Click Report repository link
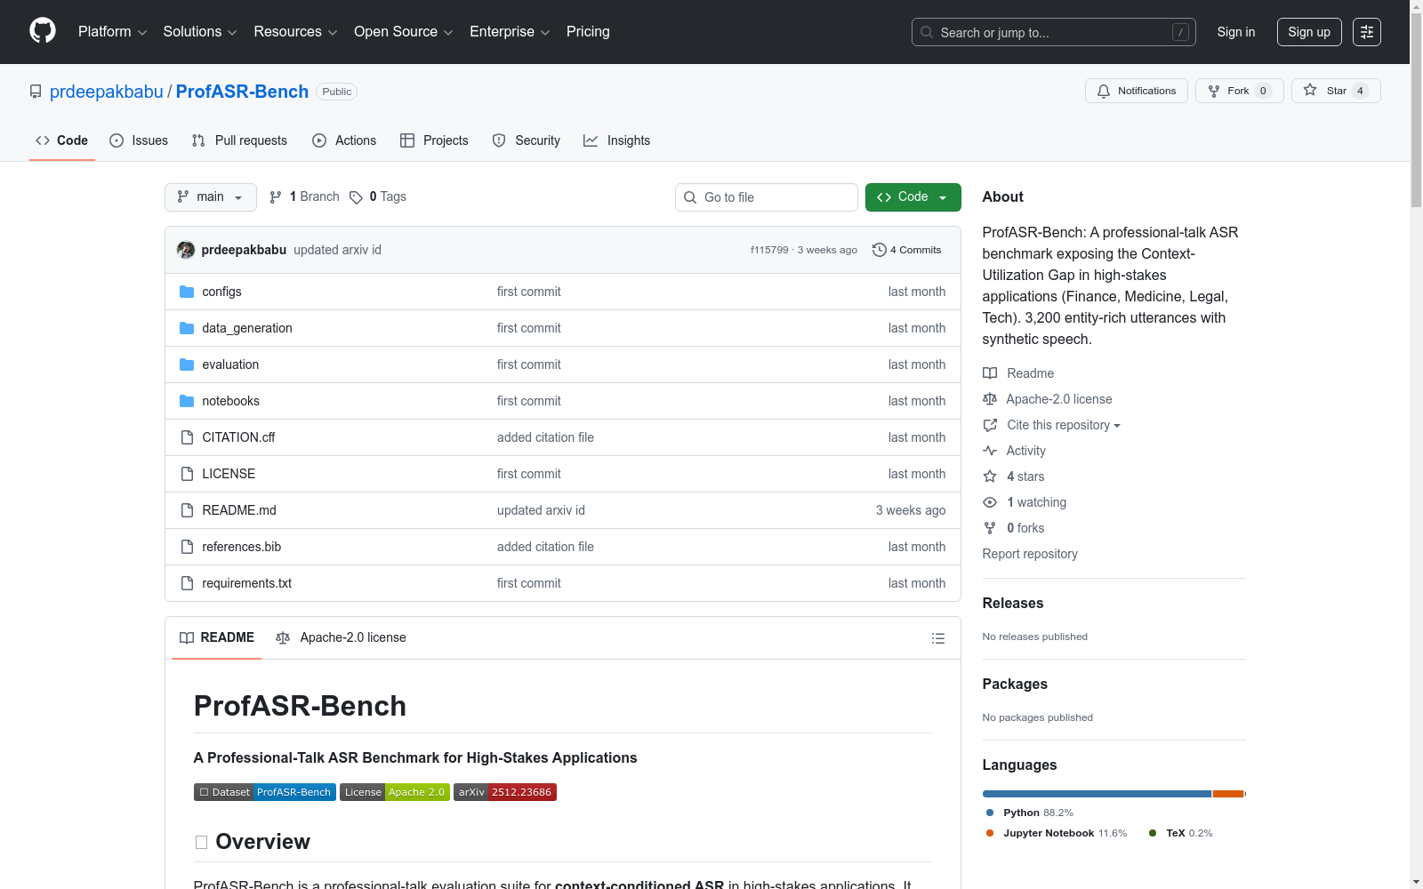 [x=1030, y=554]
